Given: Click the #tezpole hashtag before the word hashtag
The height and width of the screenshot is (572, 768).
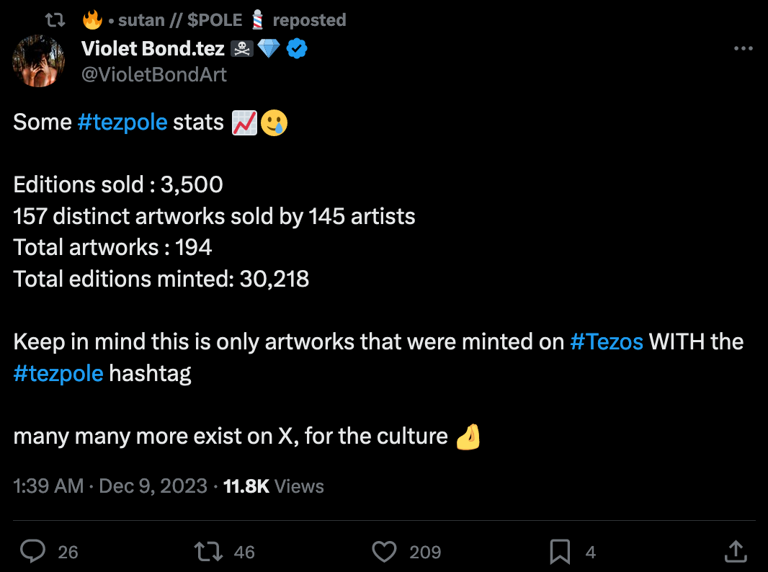Looking at the screenshot, I should pyautogui.click(x=58, y=374).
